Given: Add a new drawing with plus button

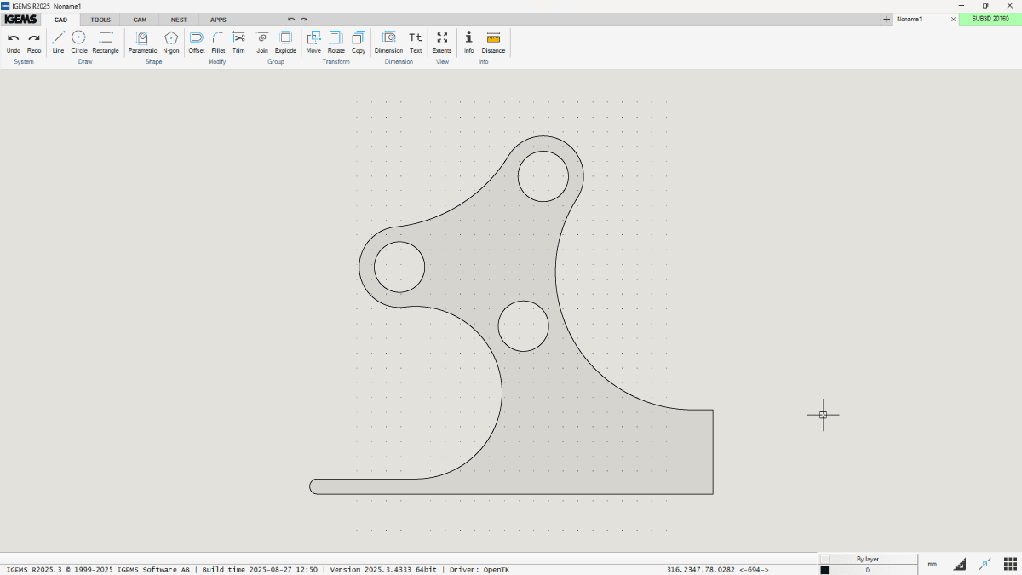Looking at the screenshot, I should [x=887, y=19].
